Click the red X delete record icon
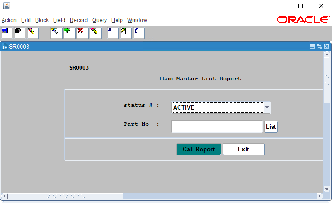Screen dimensions: 332x203 point(82,32)
